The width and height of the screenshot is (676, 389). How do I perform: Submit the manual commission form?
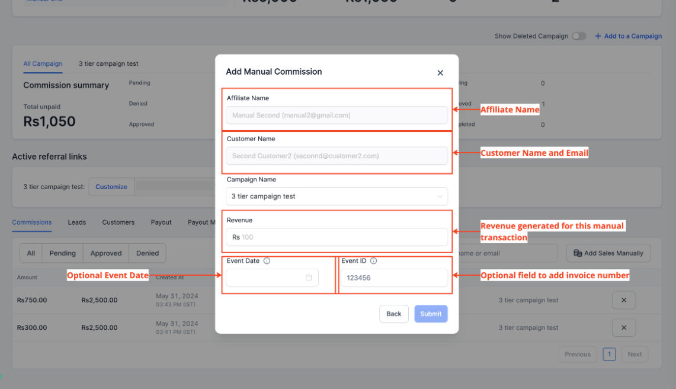click(x=431, y=314)
